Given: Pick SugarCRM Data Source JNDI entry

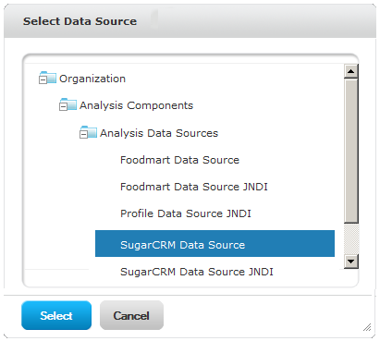Looking at the screenshot, I should click(x=197, y=272).
